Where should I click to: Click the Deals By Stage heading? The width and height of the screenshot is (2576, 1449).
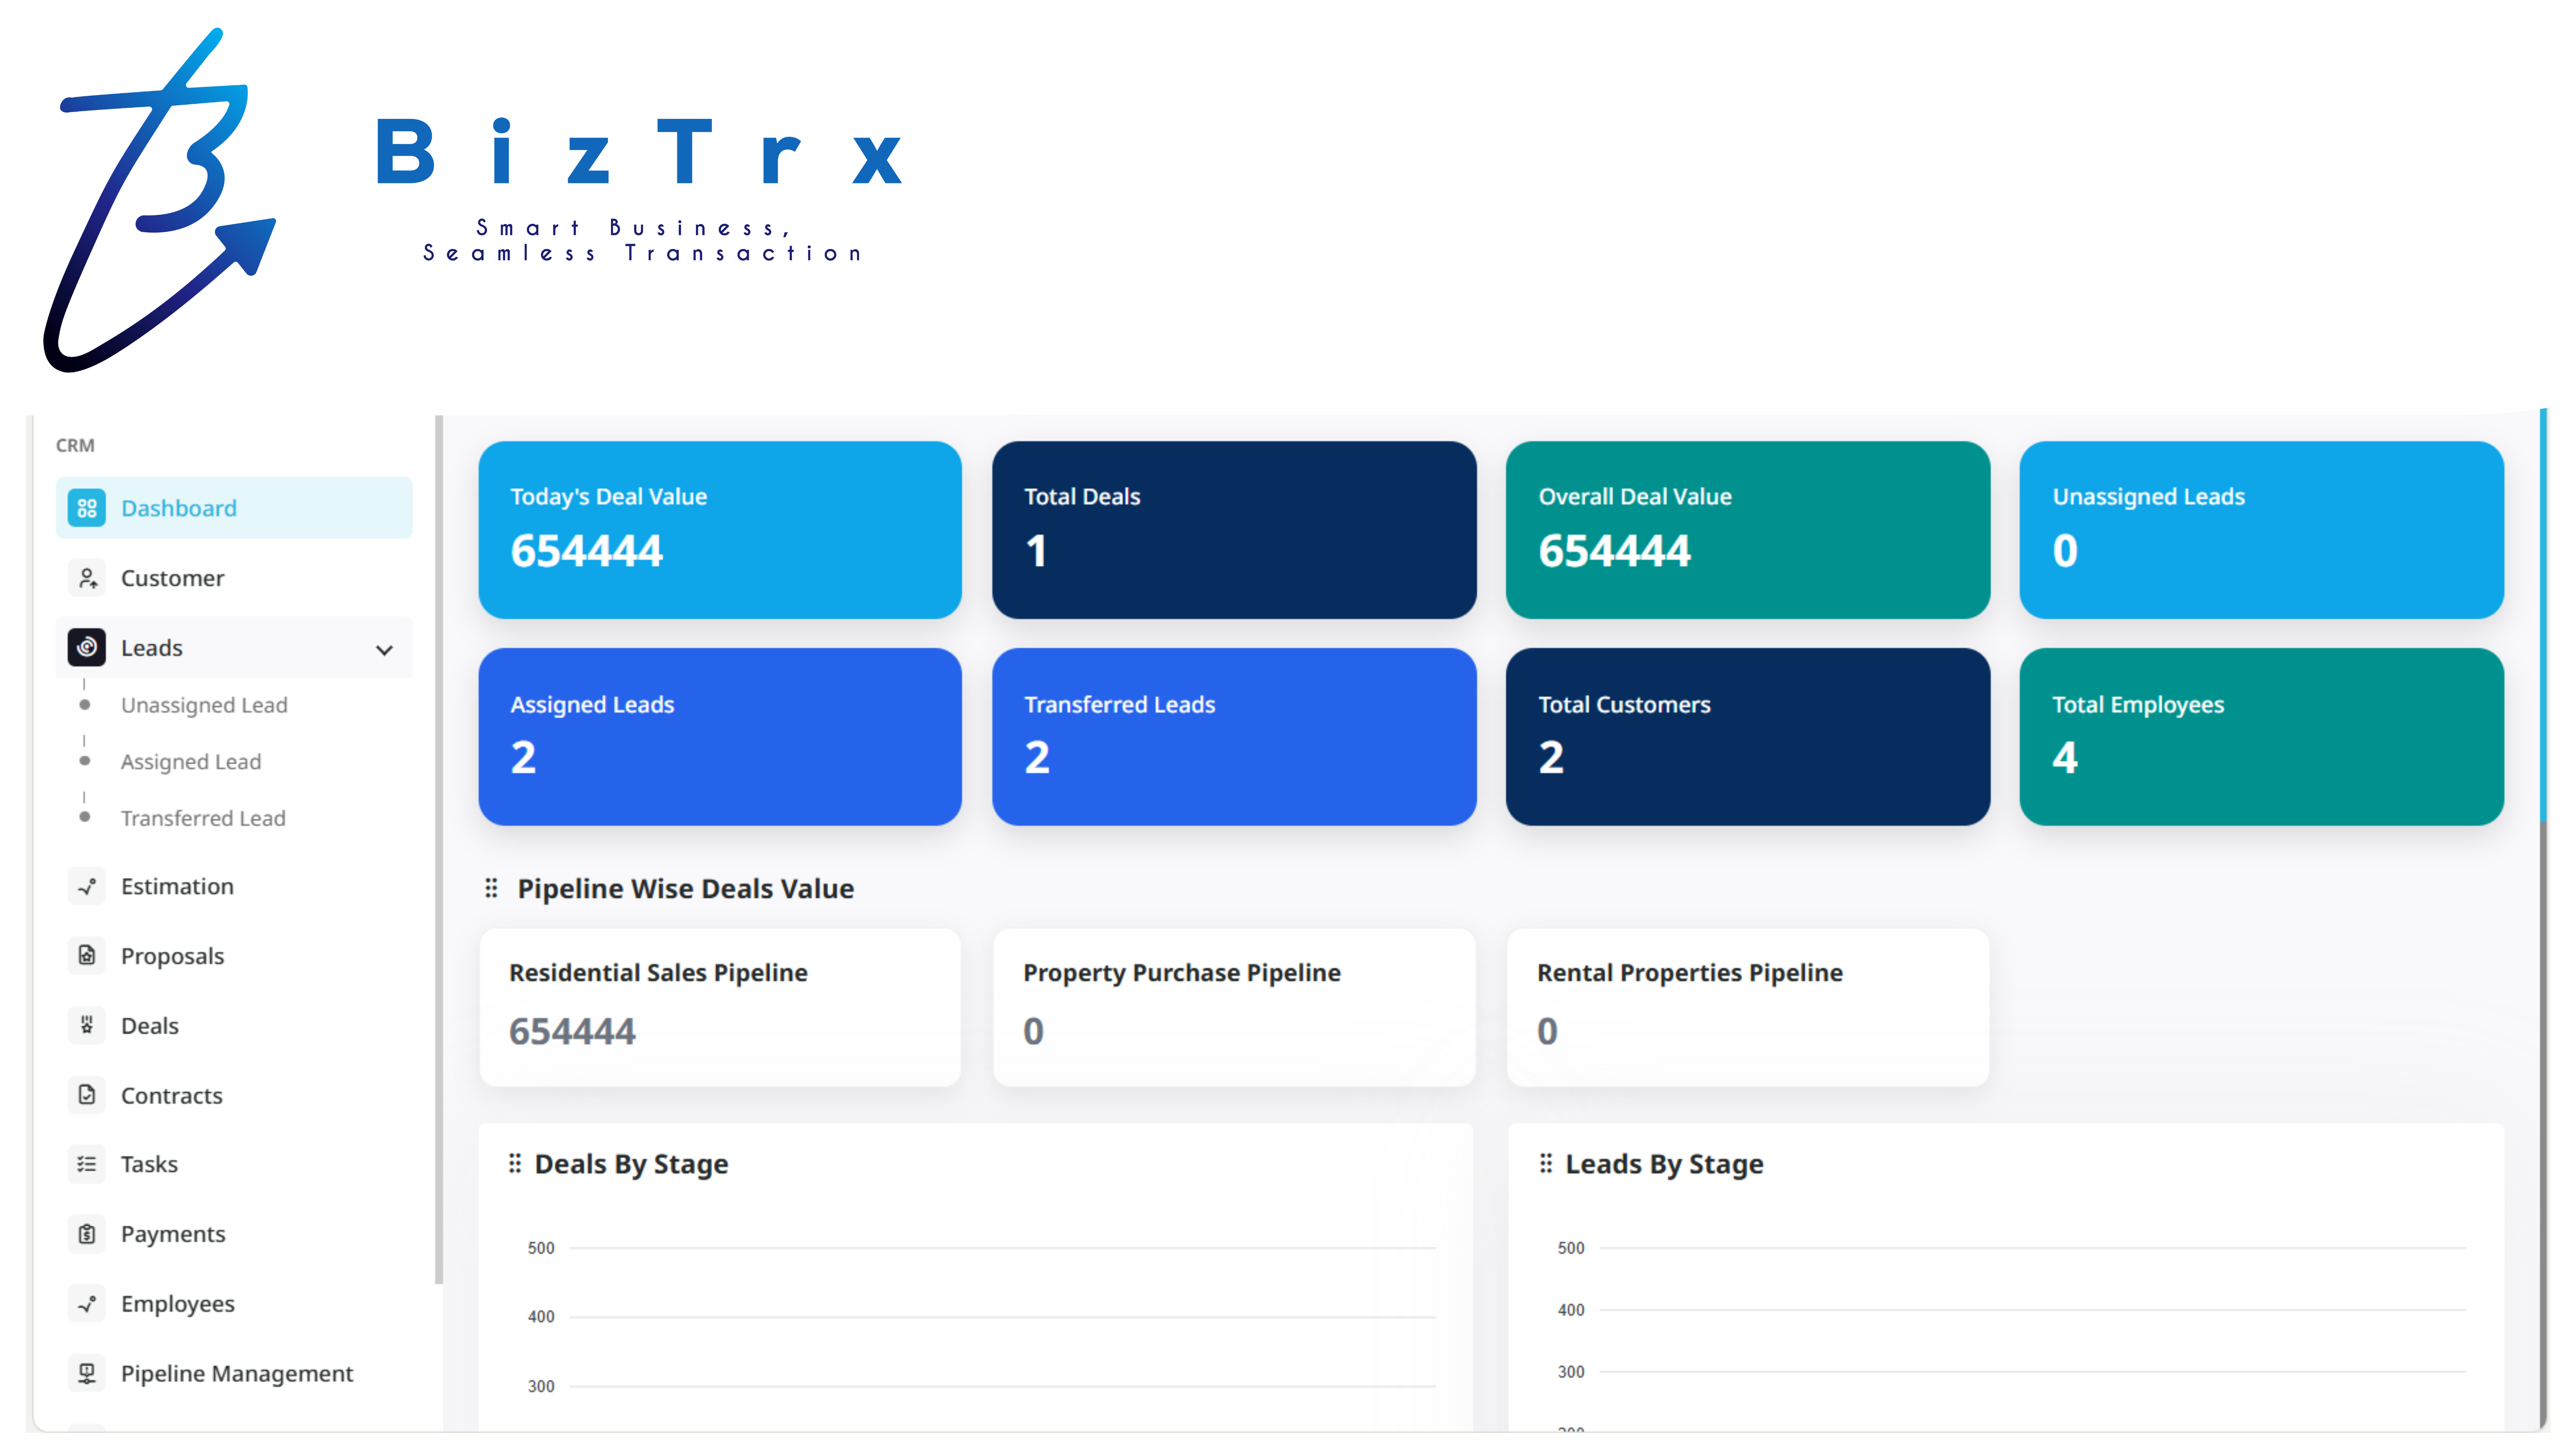[x=631, y=1164]
